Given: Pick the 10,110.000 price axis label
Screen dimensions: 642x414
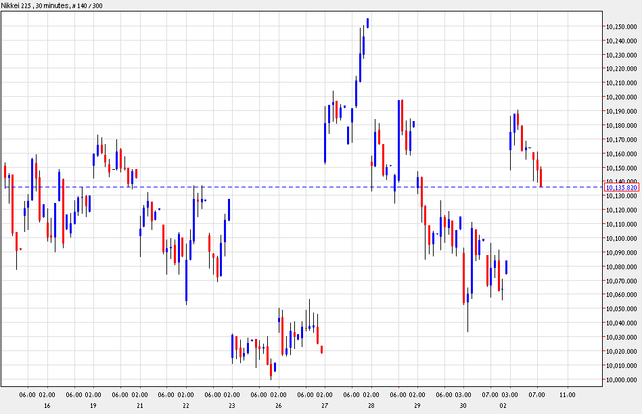Looking at the screenshot, I should click(x=622, y=225).
